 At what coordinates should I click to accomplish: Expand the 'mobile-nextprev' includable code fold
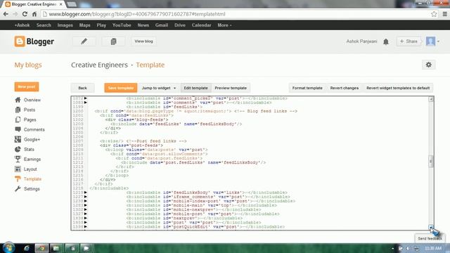pos(86,209)
